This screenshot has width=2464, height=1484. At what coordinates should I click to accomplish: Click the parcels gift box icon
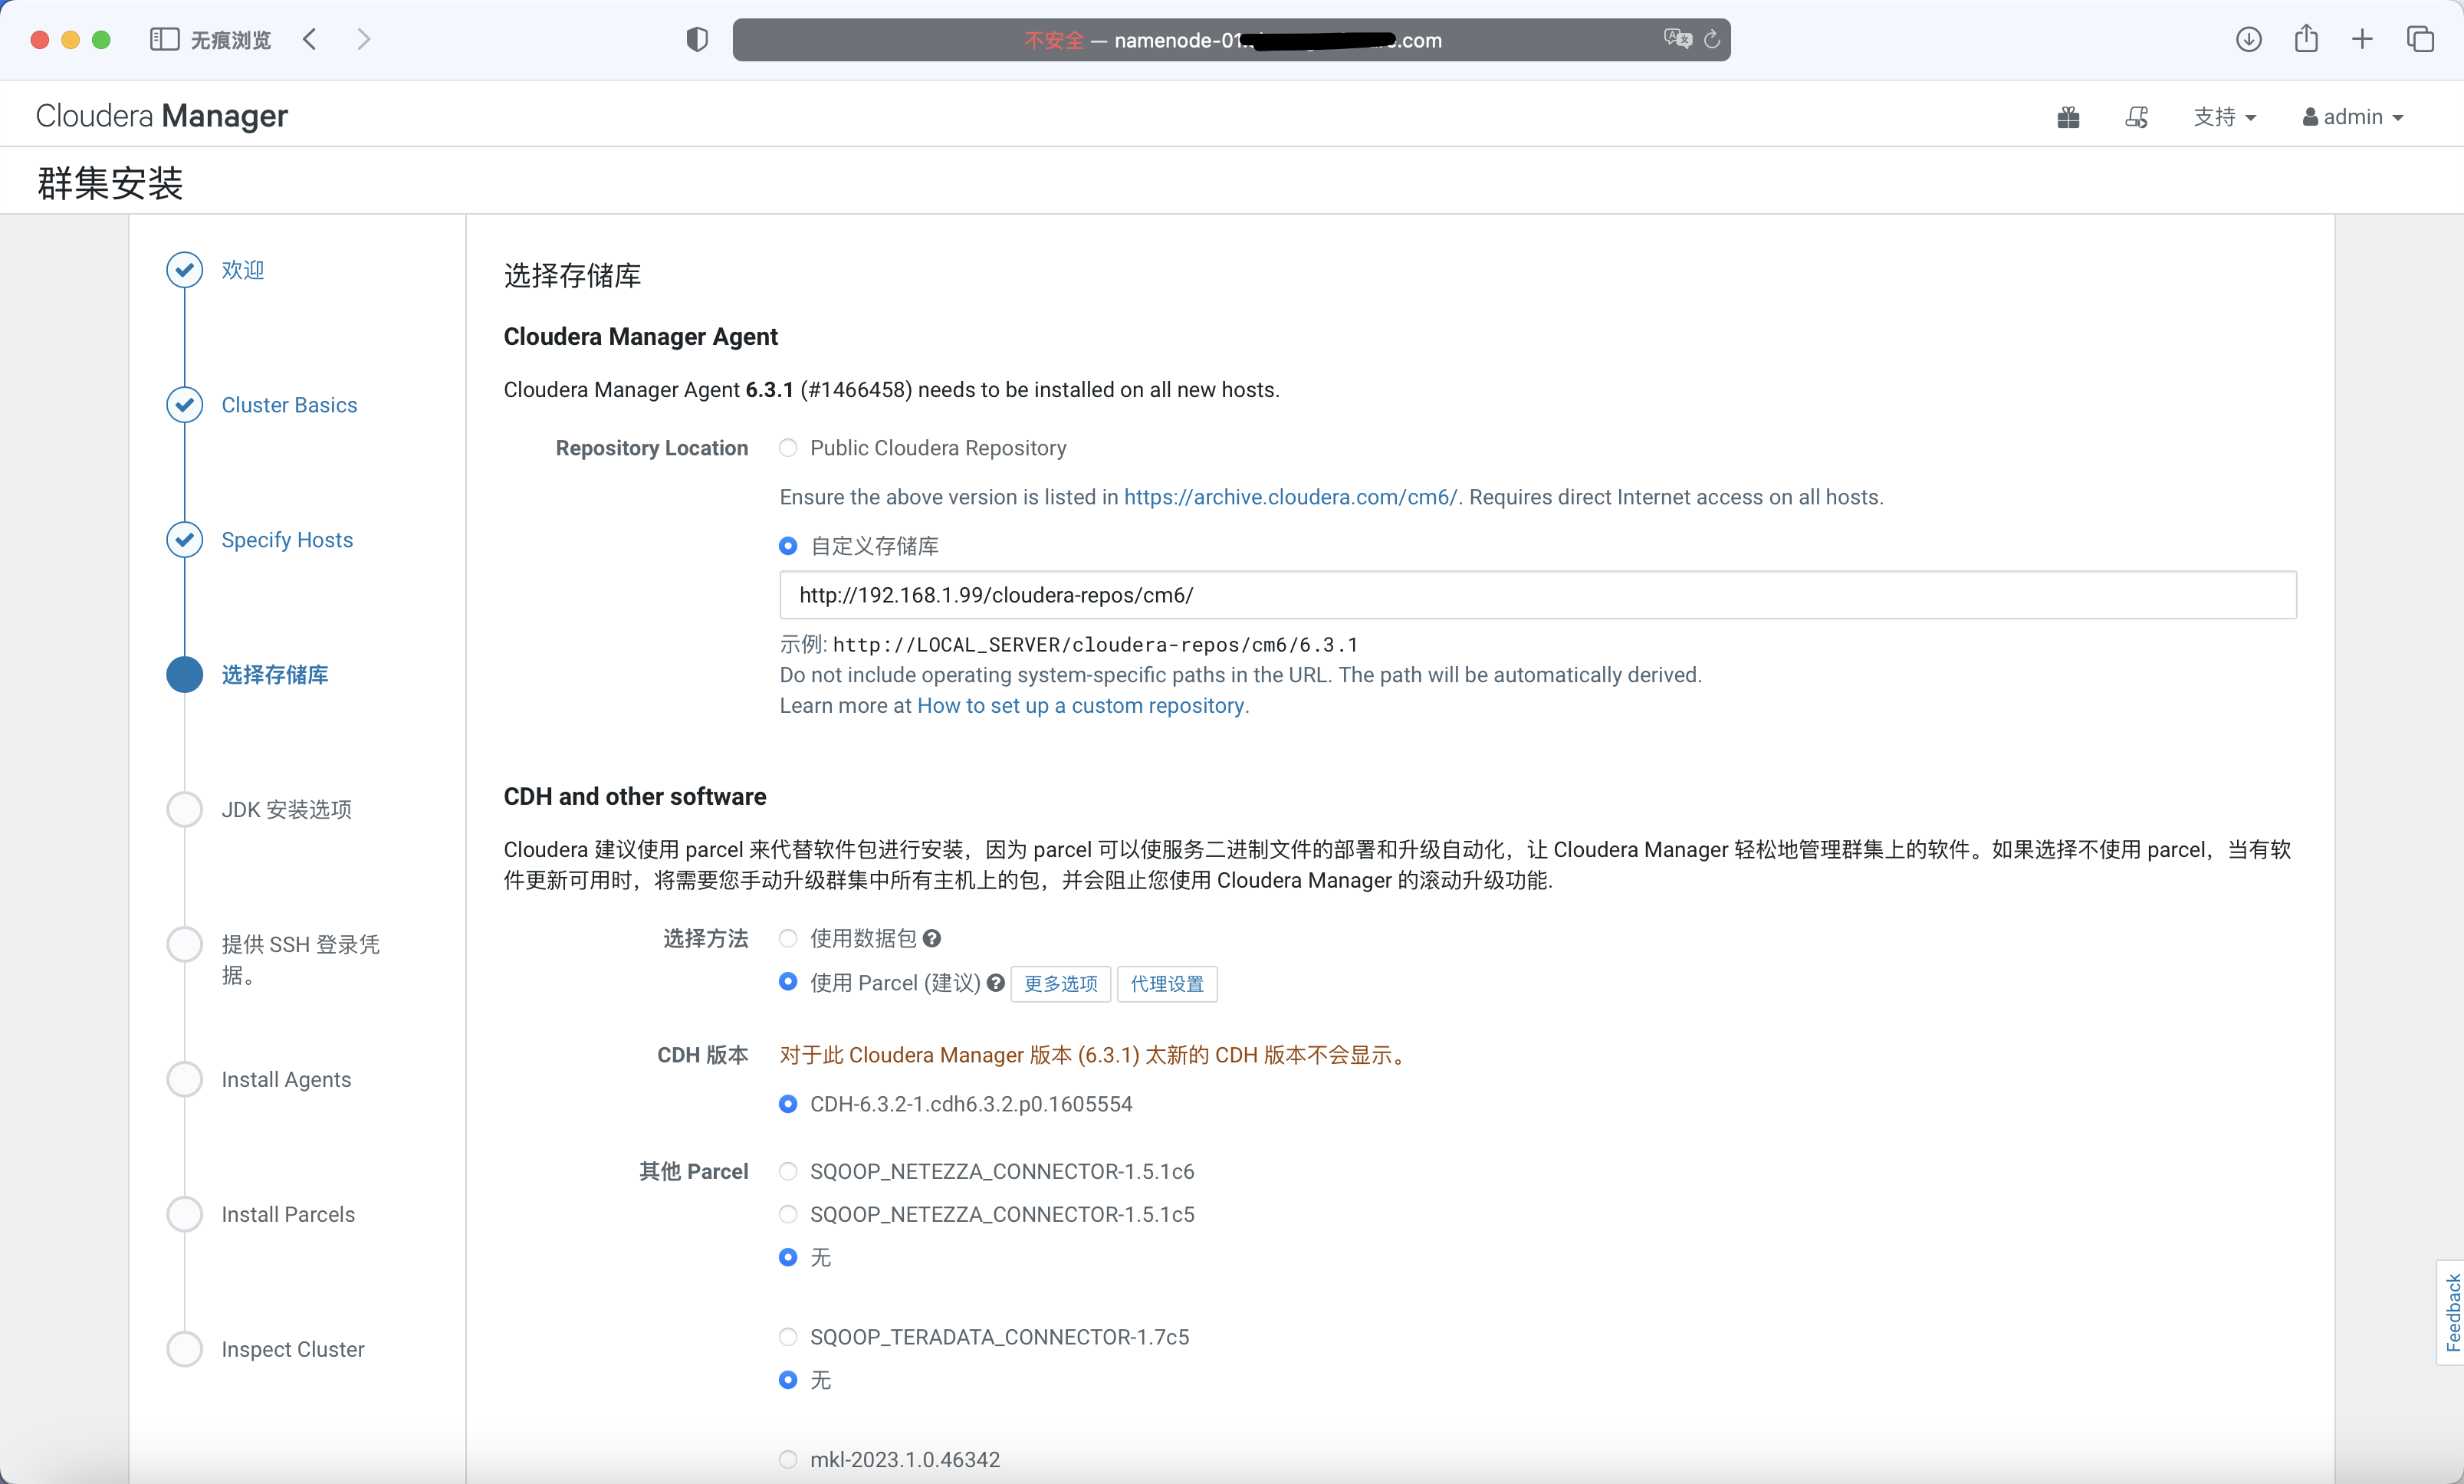pyautogui.click(x=2068, y=118)
